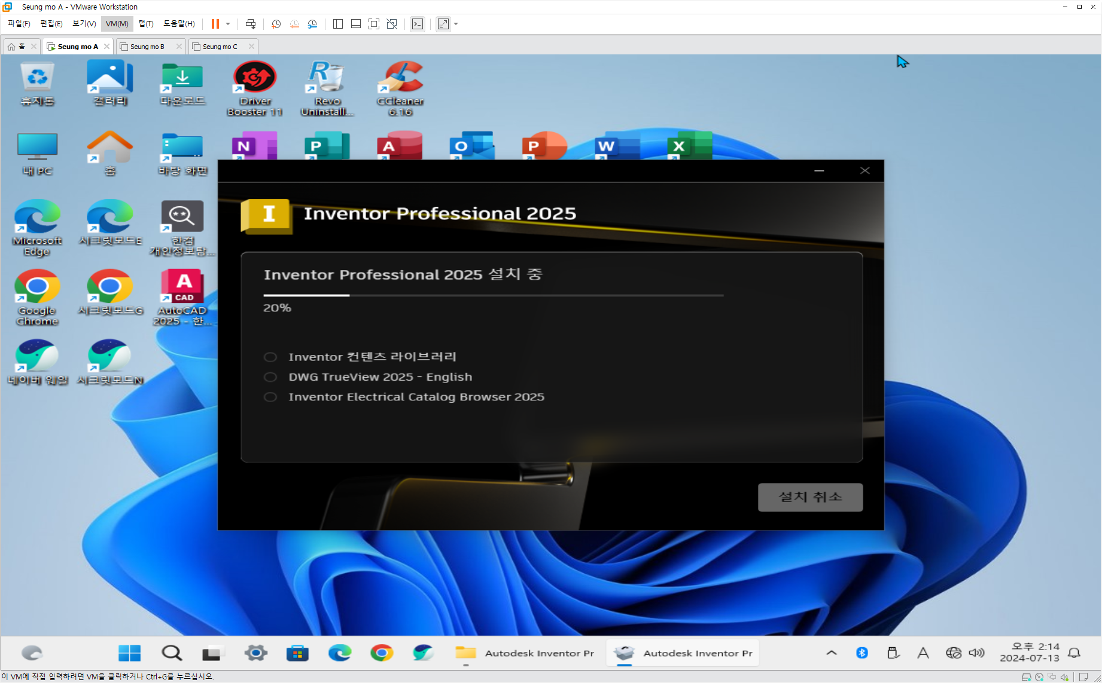Viewport: 1102px width, 683px height.
Task: Switch to Autodesk Inventor folder taskbar item
Action: point(525,653)
